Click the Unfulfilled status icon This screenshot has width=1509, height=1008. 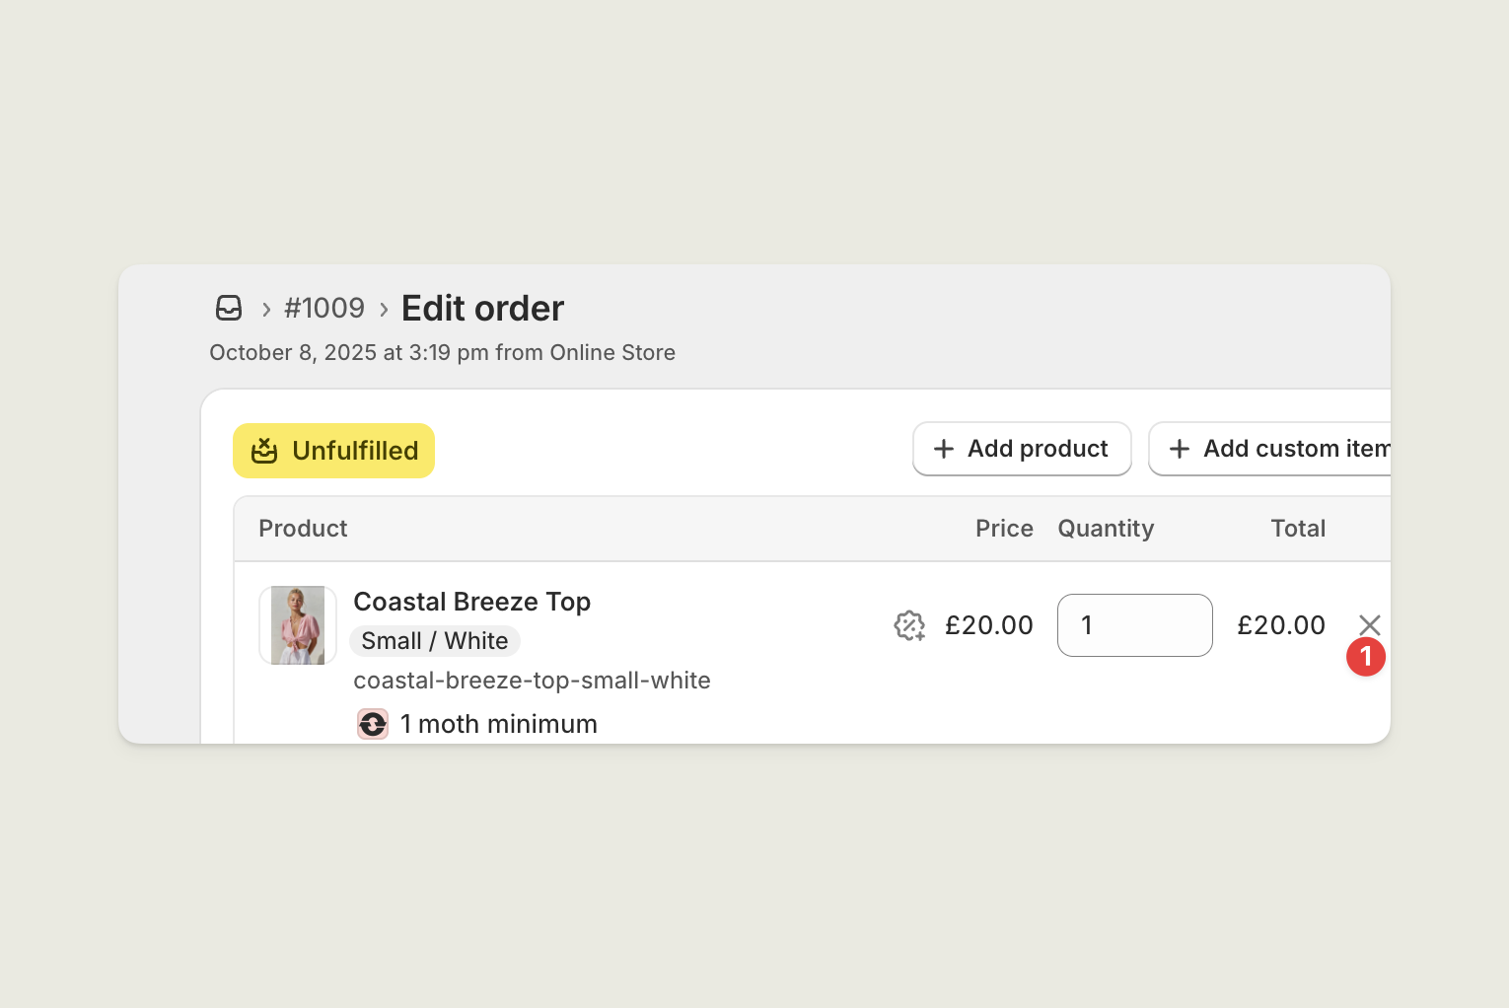(x=264, y=451)
